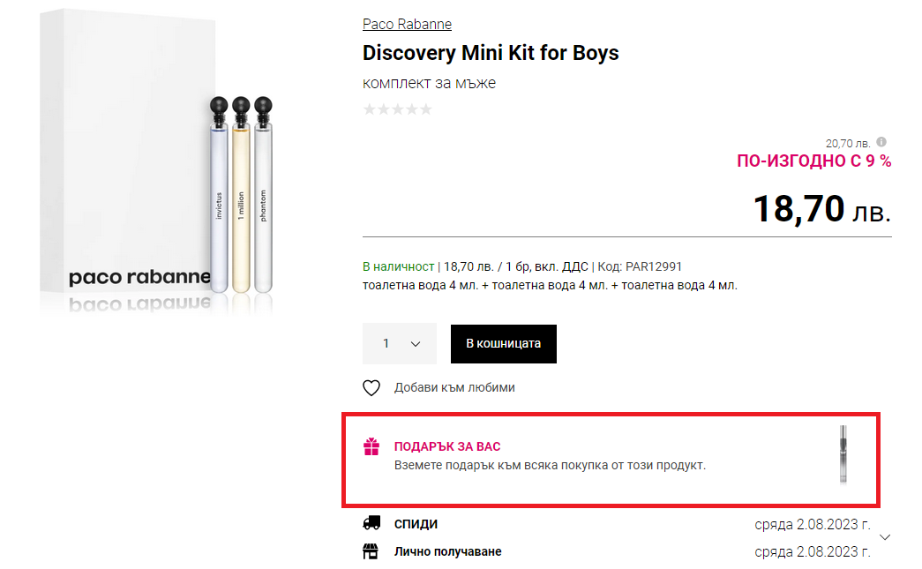Viewport: 922px width, 569px height.
Task: Click the invictus perfume vial in image
Action: coord(218,203)
